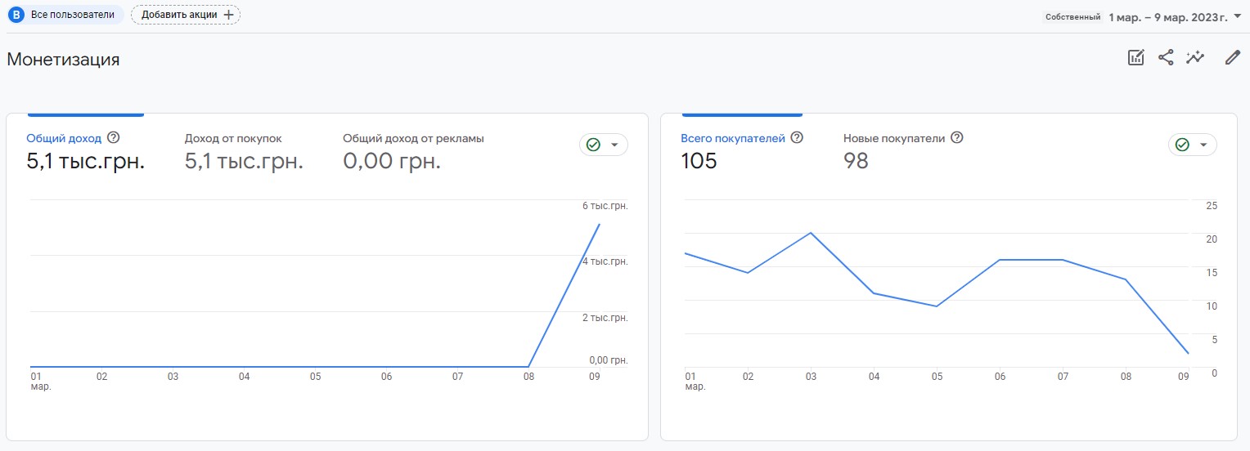
Task: Click the Монетизация page title
Action: point(63,59)
